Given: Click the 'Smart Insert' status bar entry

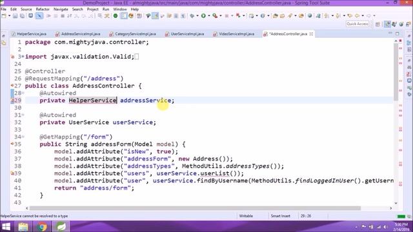Looking at the screenshot, I should click(281, 216).
